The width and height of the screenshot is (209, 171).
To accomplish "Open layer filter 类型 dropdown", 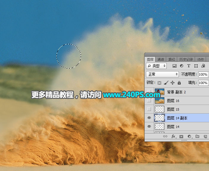I will tap(156, 66).
